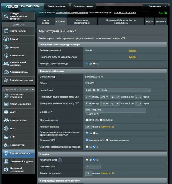
Task: Select Так for scheduled reboot
Action: (x=87, y=147)
